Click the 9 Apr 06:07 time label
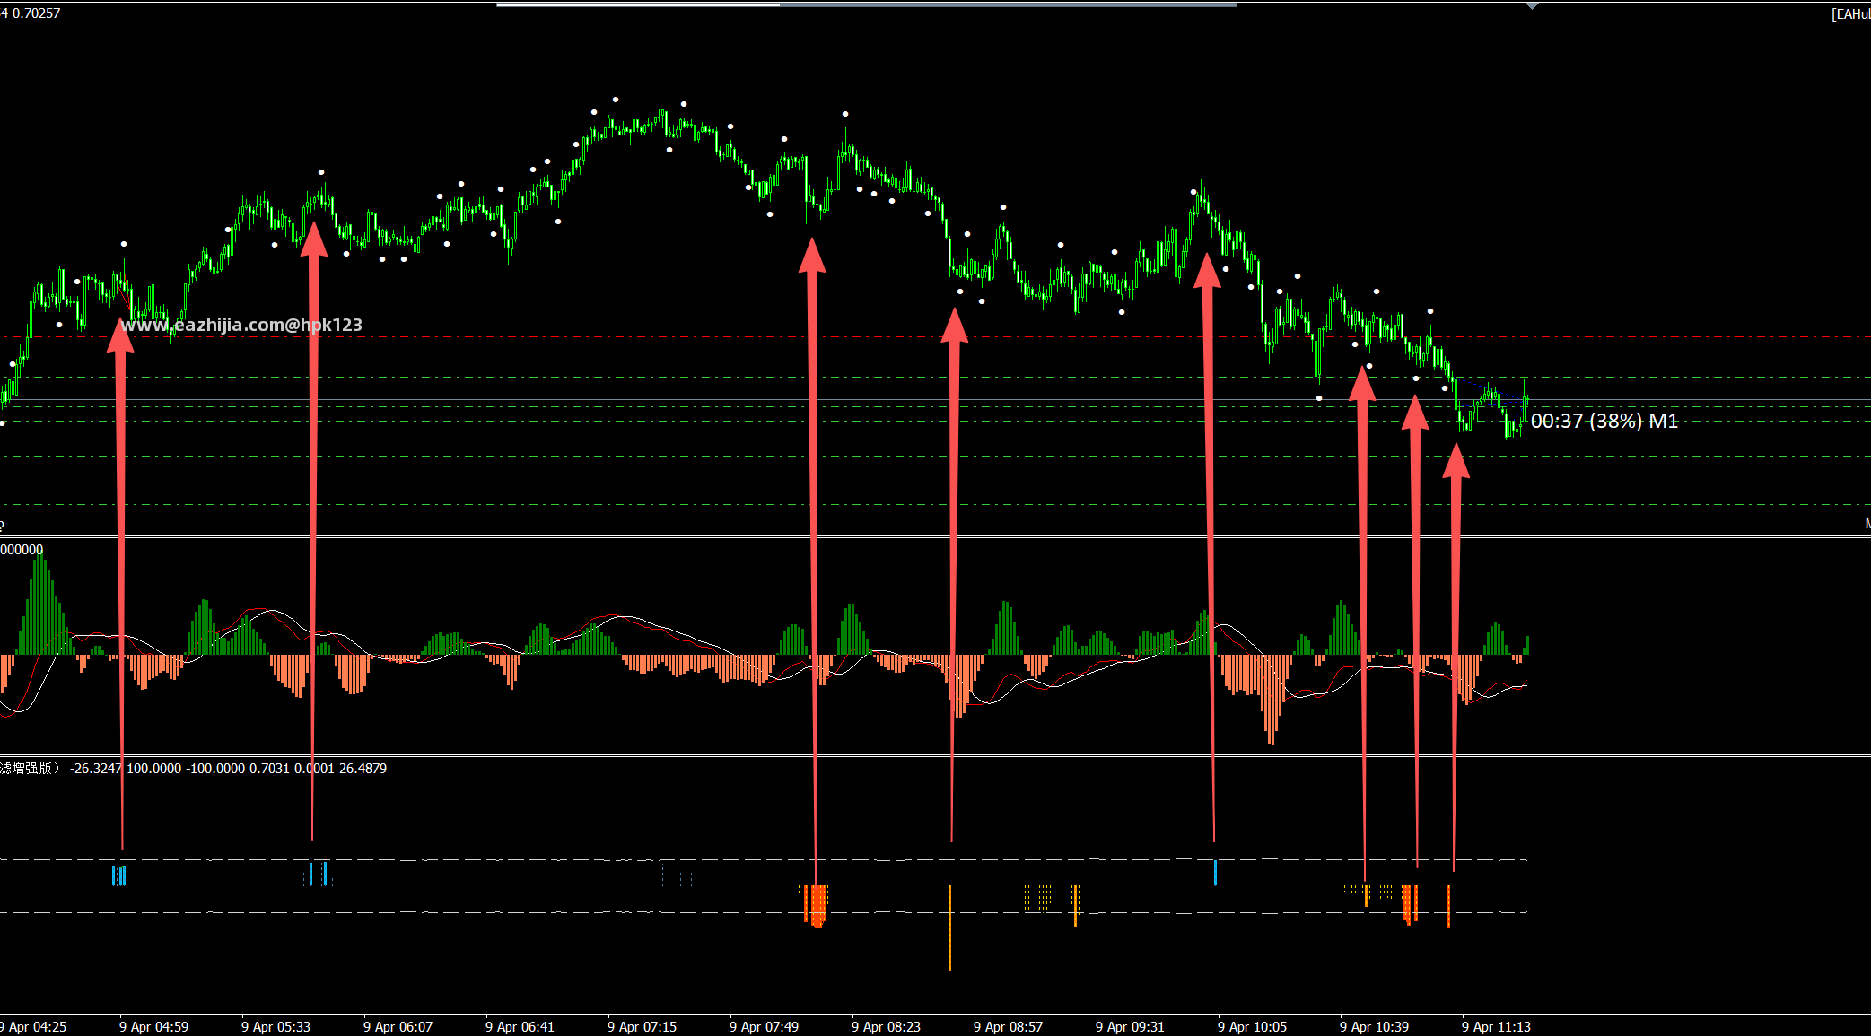Screen dimensions: 1871x1036 398,1026
